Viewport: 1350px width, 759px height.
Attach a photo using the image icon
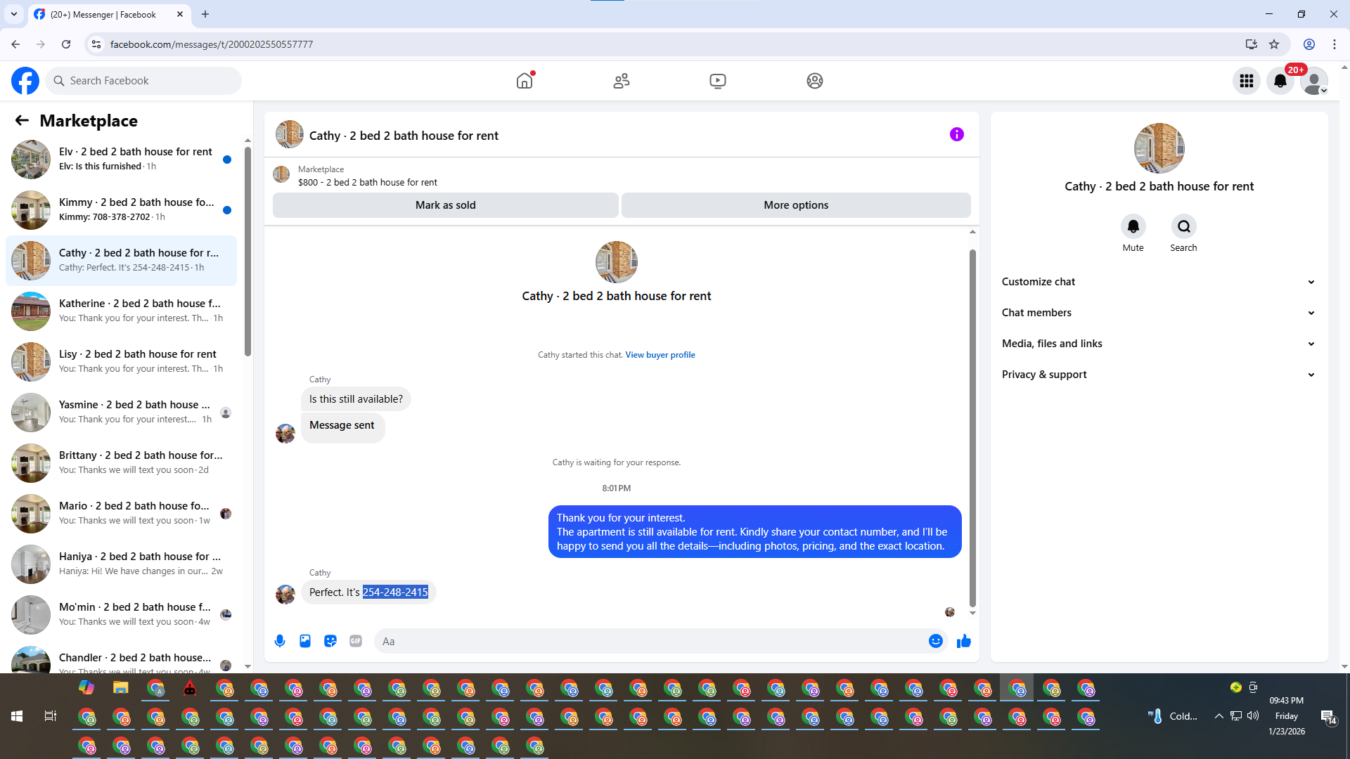click(x=305, y=641)
